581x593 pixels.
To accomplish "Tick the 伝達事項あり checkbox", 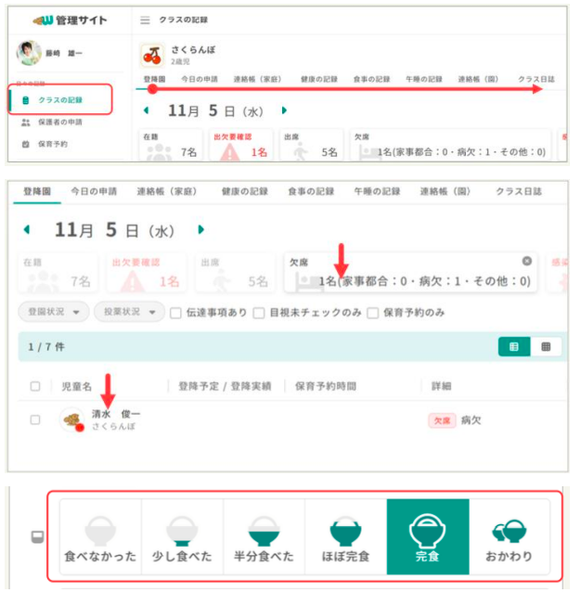I will coord(175,313).
